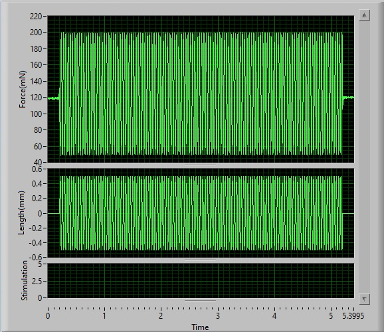Edit the stimulation axis maximum value 5
The image size is (384, 332).
click(x=41, y=264)
